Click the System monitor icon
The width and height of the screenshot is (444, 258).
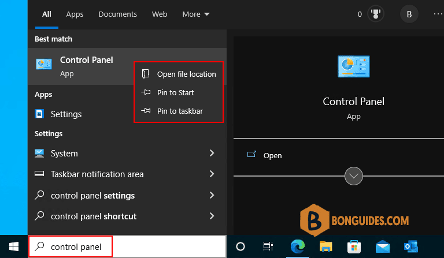pos(39,153)
